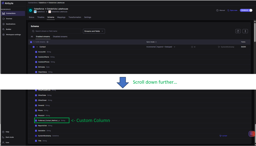Viewport: 256px width, 146px height.
Task: Uncheck the Title field checkbox
Action: click(36, 141)
